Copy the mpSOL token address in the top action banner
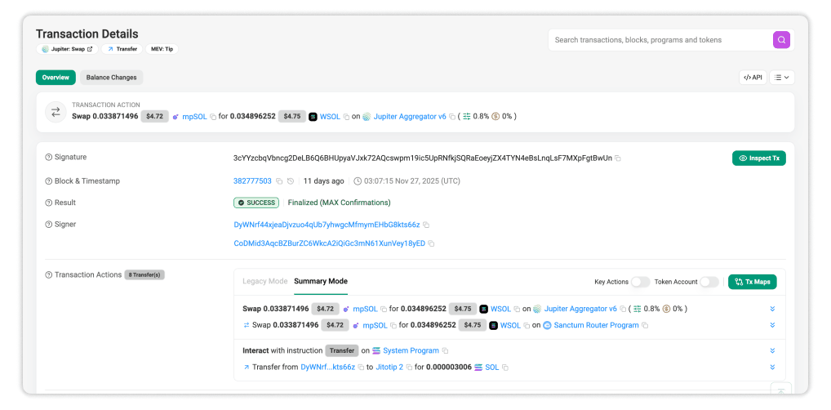Screen dimensions: 831x410 [x=213, y=117]
